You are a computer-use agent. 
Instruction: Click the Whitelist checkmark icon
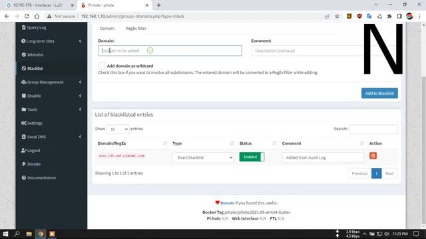click(24, 54)
